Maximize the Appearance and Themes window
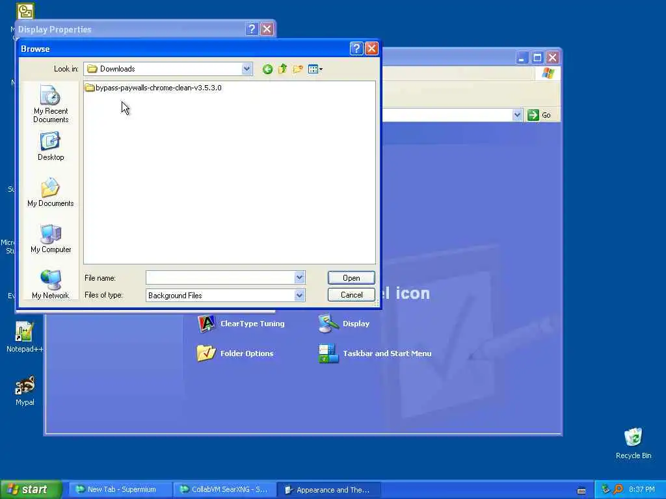Screen dimensions: 666x499 (537, 58)
